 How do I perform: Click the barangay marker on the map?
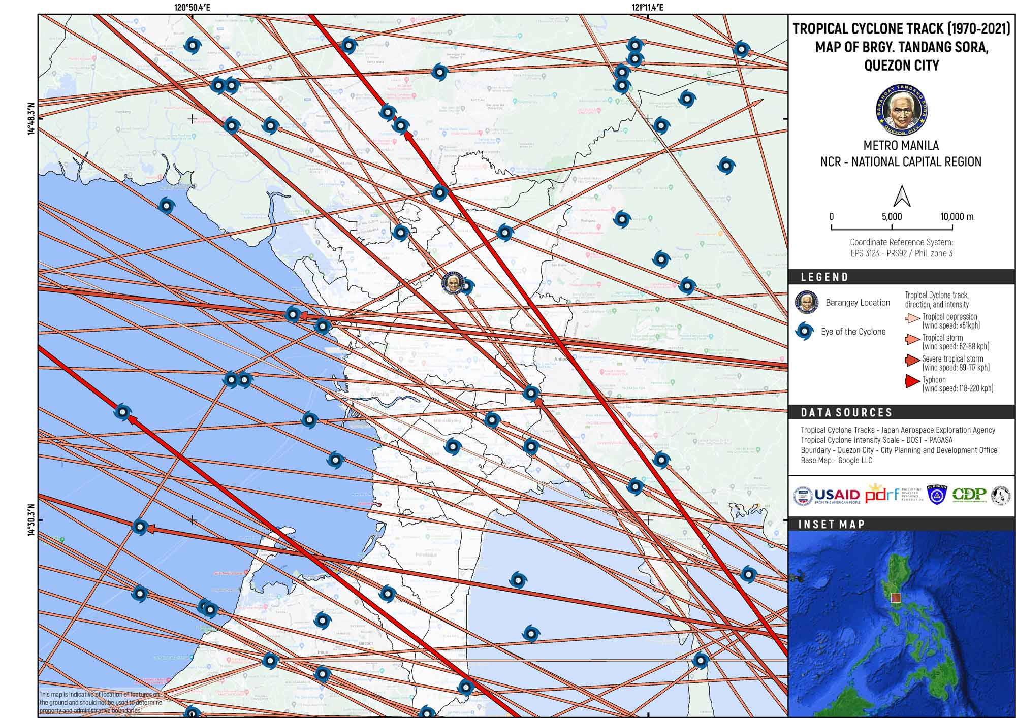point(452,283)
